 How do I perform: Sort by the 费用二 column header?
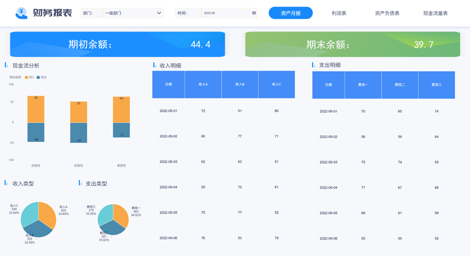pyautogui.click(x=400, y=85)
